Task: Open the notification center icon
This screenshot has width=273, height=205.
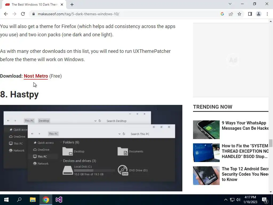Action: click(265, 200)
